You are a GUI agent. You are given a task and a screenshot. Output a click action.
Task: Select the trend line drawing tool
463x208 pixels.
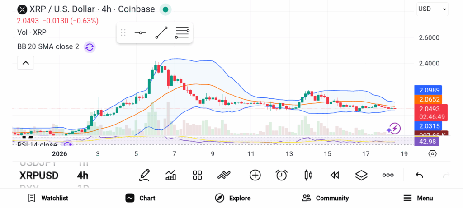click(x=161, y=33)
